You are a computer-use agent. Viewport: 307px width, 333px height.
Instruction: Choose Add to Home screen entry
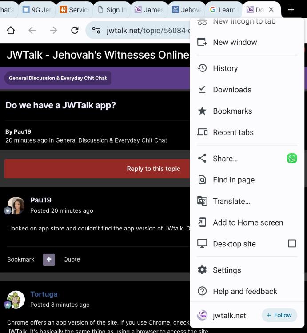[x=247, y=222]
